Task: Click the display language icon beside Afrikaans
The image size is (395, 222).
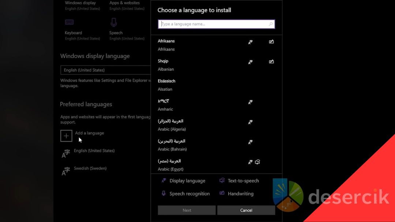Action: (x=251, y=42)
